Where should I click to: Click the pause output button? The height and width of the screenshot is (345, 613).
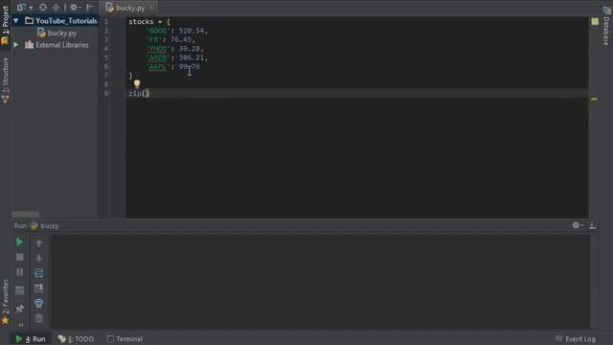[19, 272]
